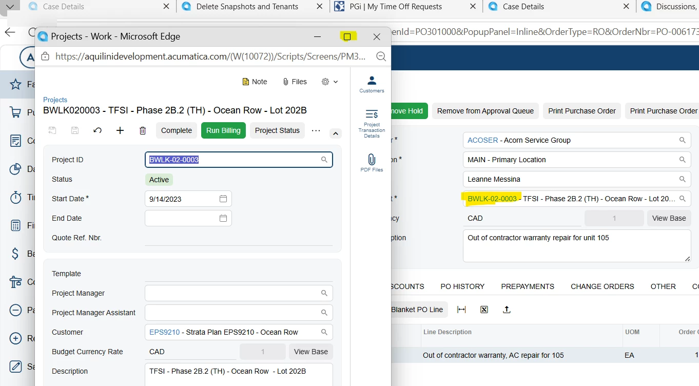Open the End Date calendar picker
This screenshot has width=699, height=386.
click(x=223, y=218)
